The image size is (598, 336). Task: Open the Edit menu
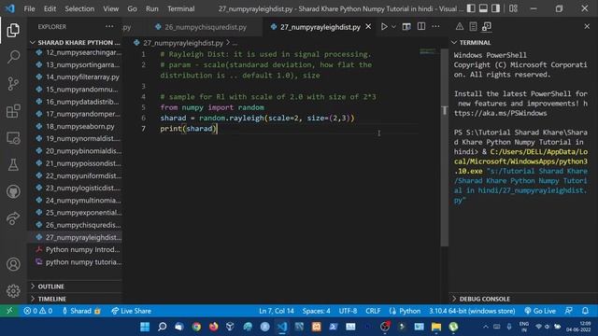click(50, 8)
